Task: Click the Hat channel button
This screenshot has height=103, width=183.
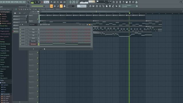Action: coord(33,35)
